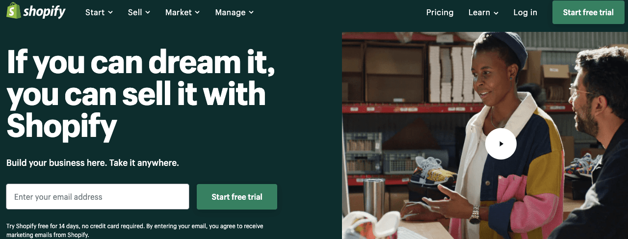The width and height of the screenshot is (628, 239).
Task: Expand the Start navigation dropdown
Action: pyautogui.click(x=99, y=12)
